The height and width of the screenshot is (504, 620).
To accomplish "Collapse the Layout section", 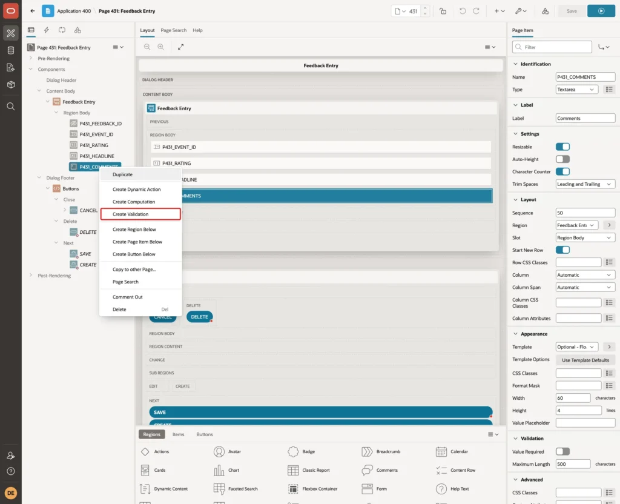I will click(515, 200).
